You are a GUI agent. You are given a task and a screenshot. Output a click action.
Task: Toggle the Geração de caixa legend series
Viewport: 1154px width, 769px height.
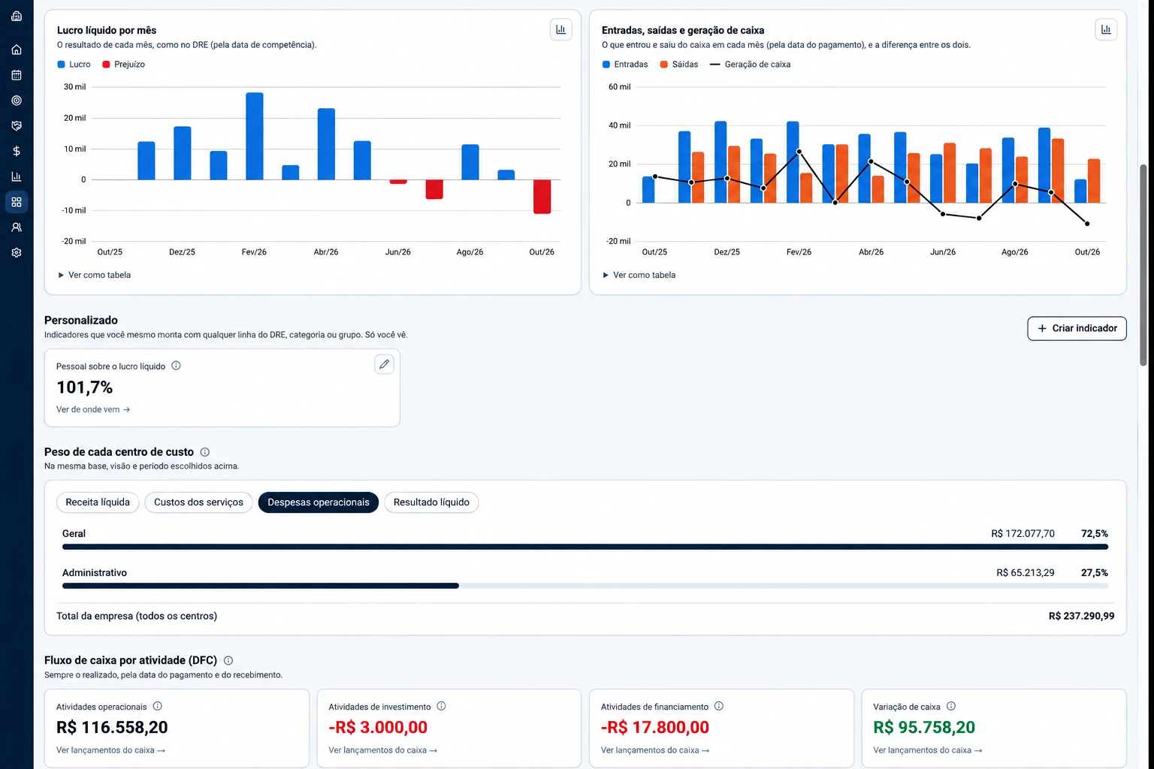(x=751, y=65)
